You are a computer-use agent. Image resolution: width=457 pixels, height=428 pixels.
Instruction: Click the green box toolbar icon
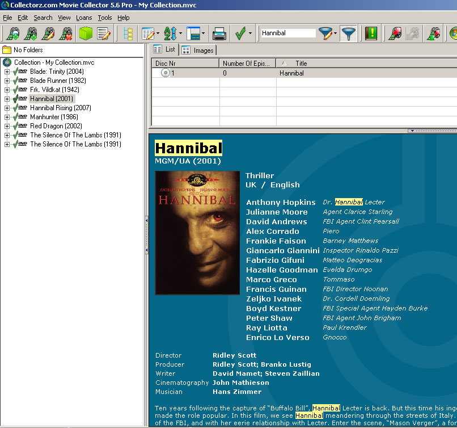[x=86, y=33]
